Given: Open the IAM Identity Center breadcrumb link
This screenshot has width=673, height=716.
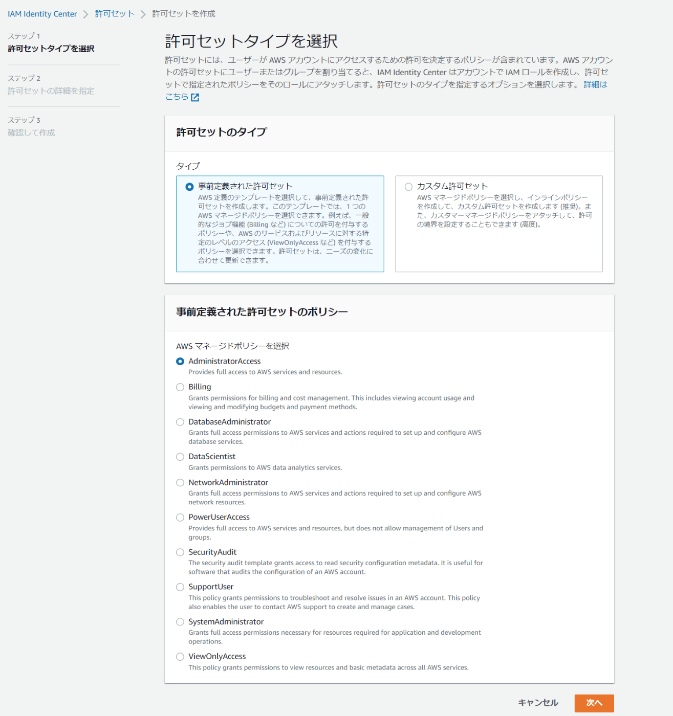Looking at the screenshot, I should (42, 14).
